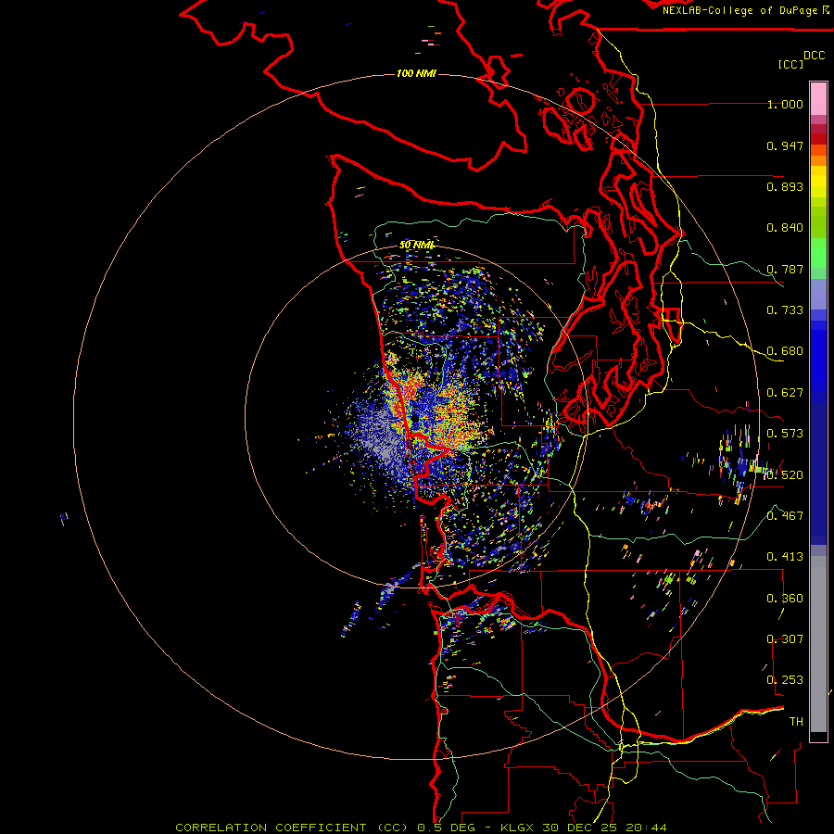Pick the 0.573 scale value
The image size is (834, 834).
click(x=785, y=434)
